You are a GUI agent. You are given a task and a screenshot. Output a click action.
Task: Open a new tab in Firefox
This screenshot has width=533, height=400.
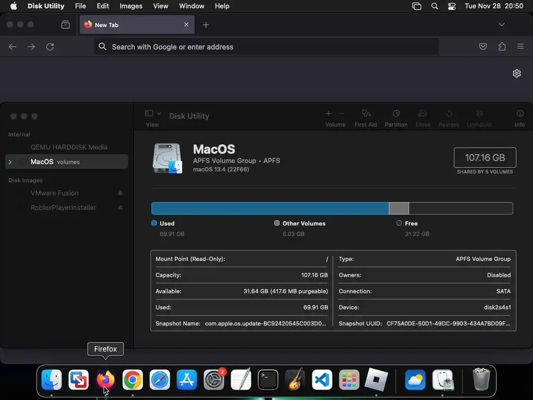206,25
